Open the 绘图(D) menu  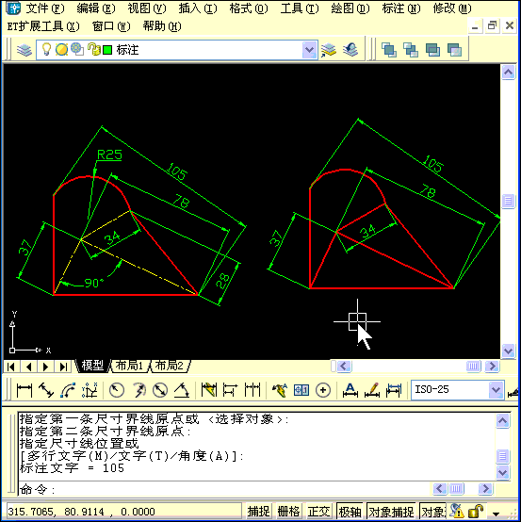350,8
